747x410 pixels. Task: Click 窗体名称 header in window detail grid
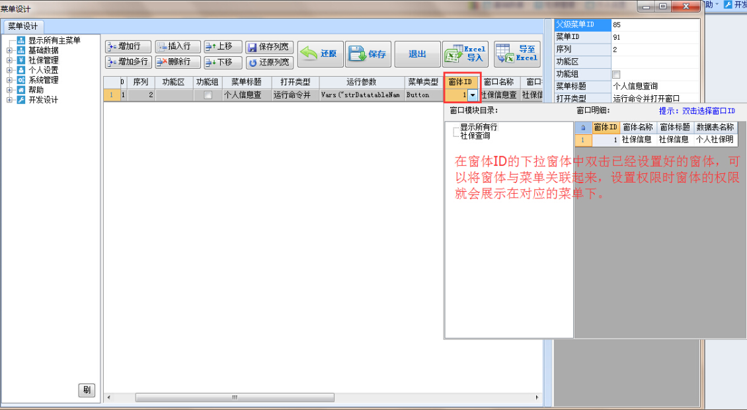click(x=638, y=127)
